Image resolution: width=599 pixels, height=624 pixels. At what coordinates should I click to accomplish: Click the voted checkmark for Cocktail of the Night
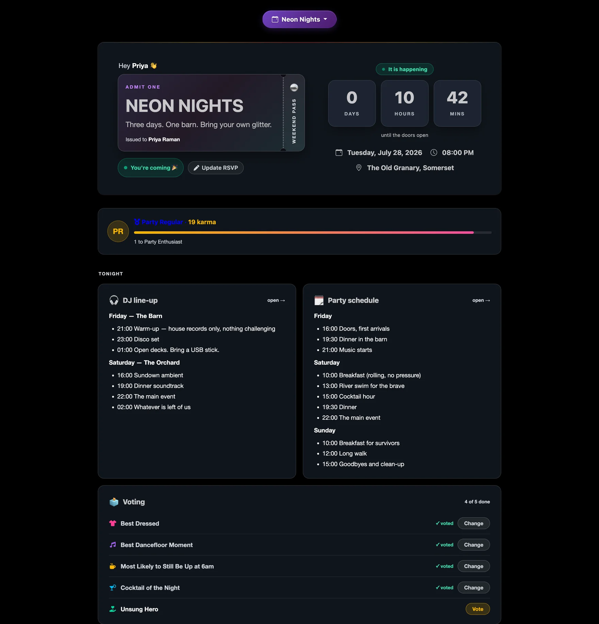click(444, 588)
